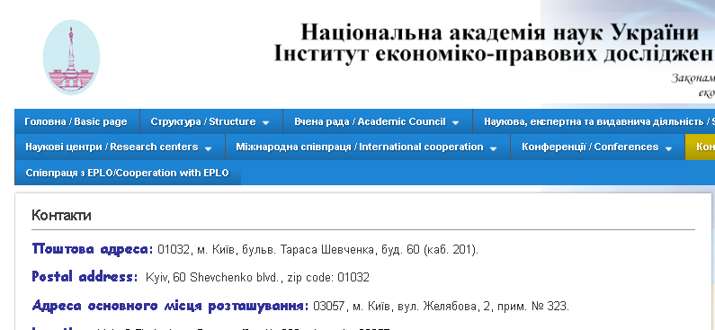Screen dimensions: 715x330
Task: Open the highlighted yellow Кон... menu item
Action: (700, 147)
